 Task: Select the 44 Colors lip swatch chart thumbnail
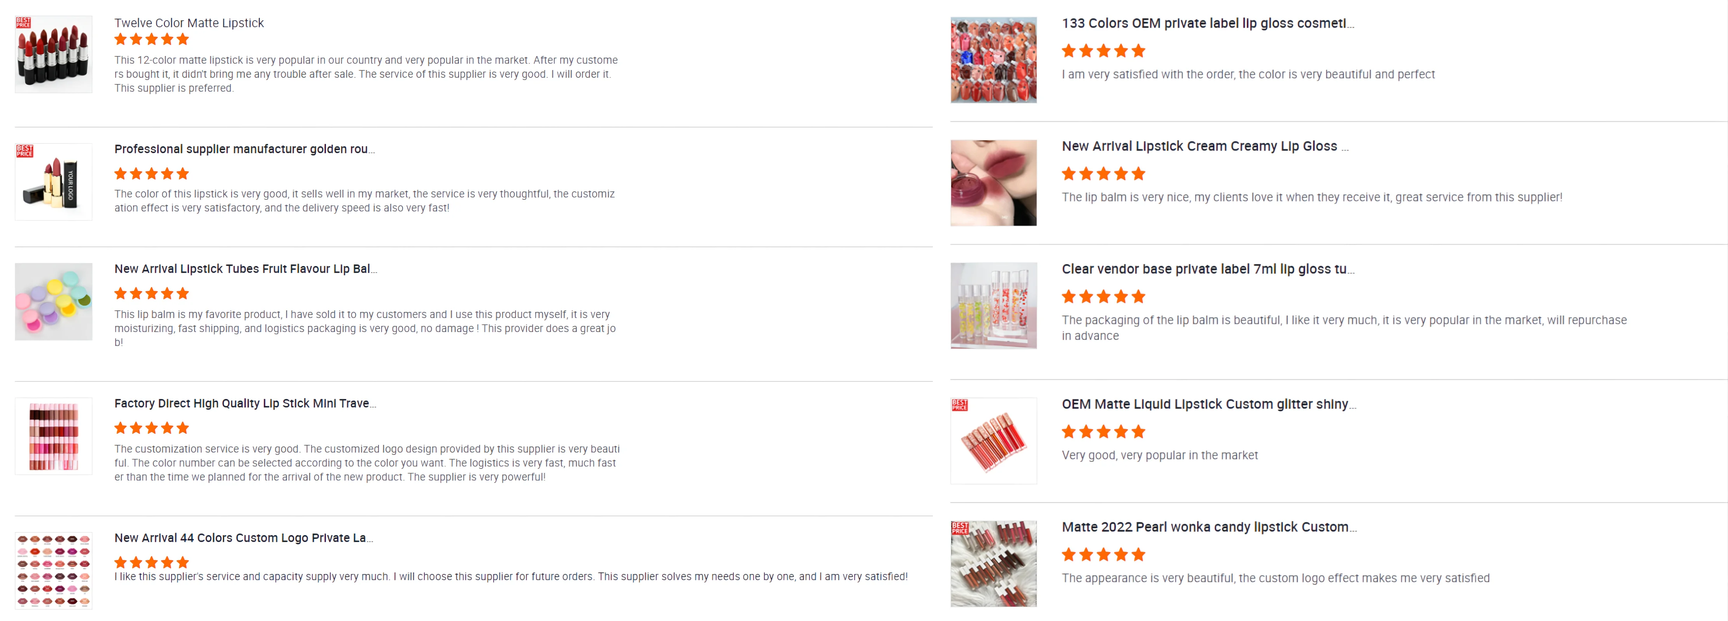[54, 571]
